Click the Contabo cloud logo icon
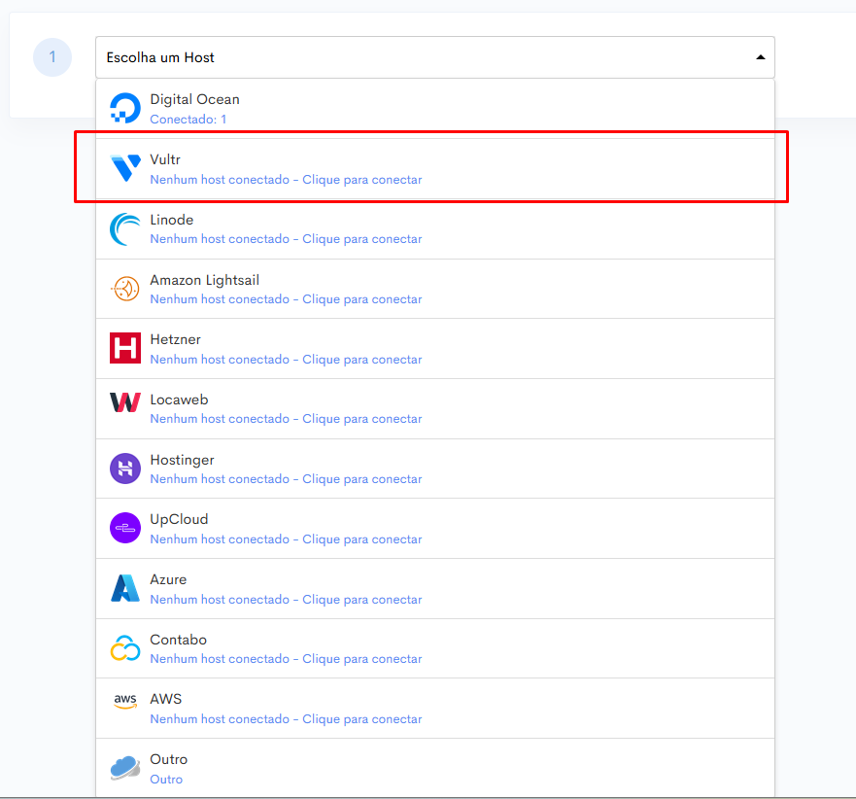This screenshot has height=799, width=856. (x=125, y=647)
